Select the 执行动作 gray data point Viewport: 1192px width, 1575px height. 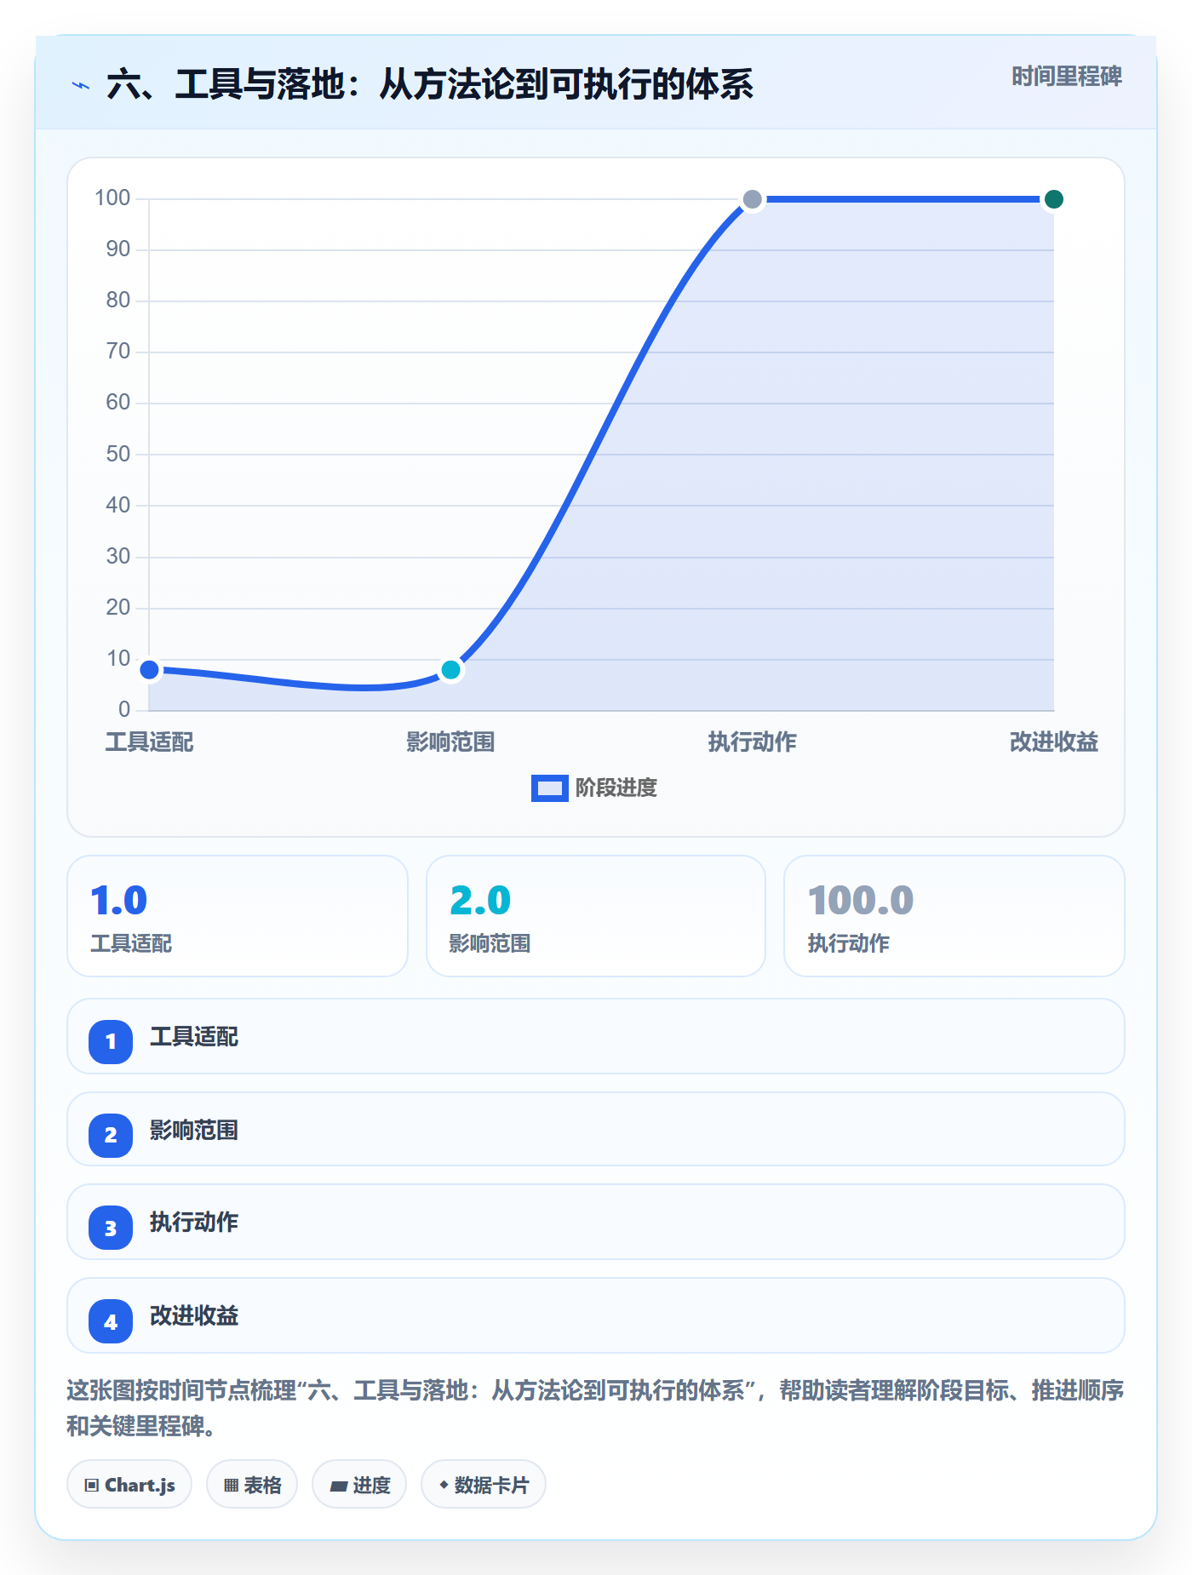pos(753,199)
